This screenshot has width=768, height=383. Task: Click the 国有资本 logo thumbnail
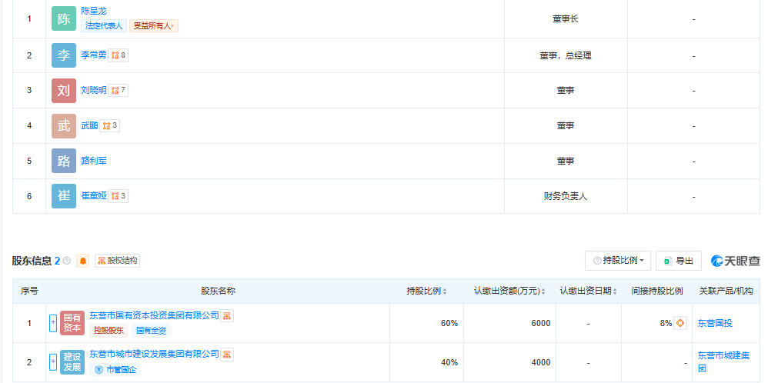pyautogui.click(x=72, y=323)
